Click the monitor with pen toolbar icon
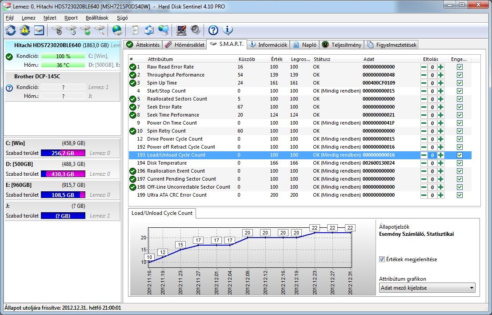The image size is (492, 315). click(181, 30)
